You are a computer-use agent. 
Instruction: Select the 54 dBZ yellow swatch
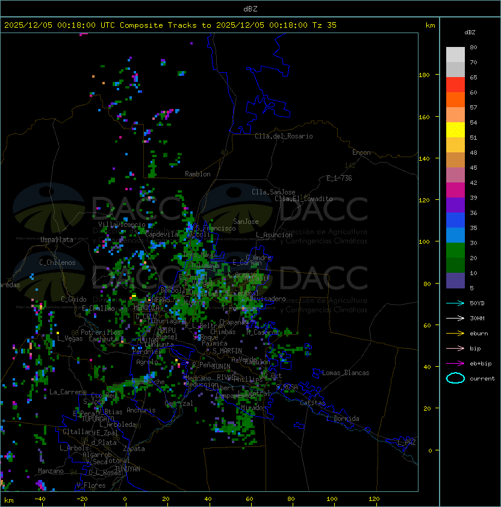[455, 129]
